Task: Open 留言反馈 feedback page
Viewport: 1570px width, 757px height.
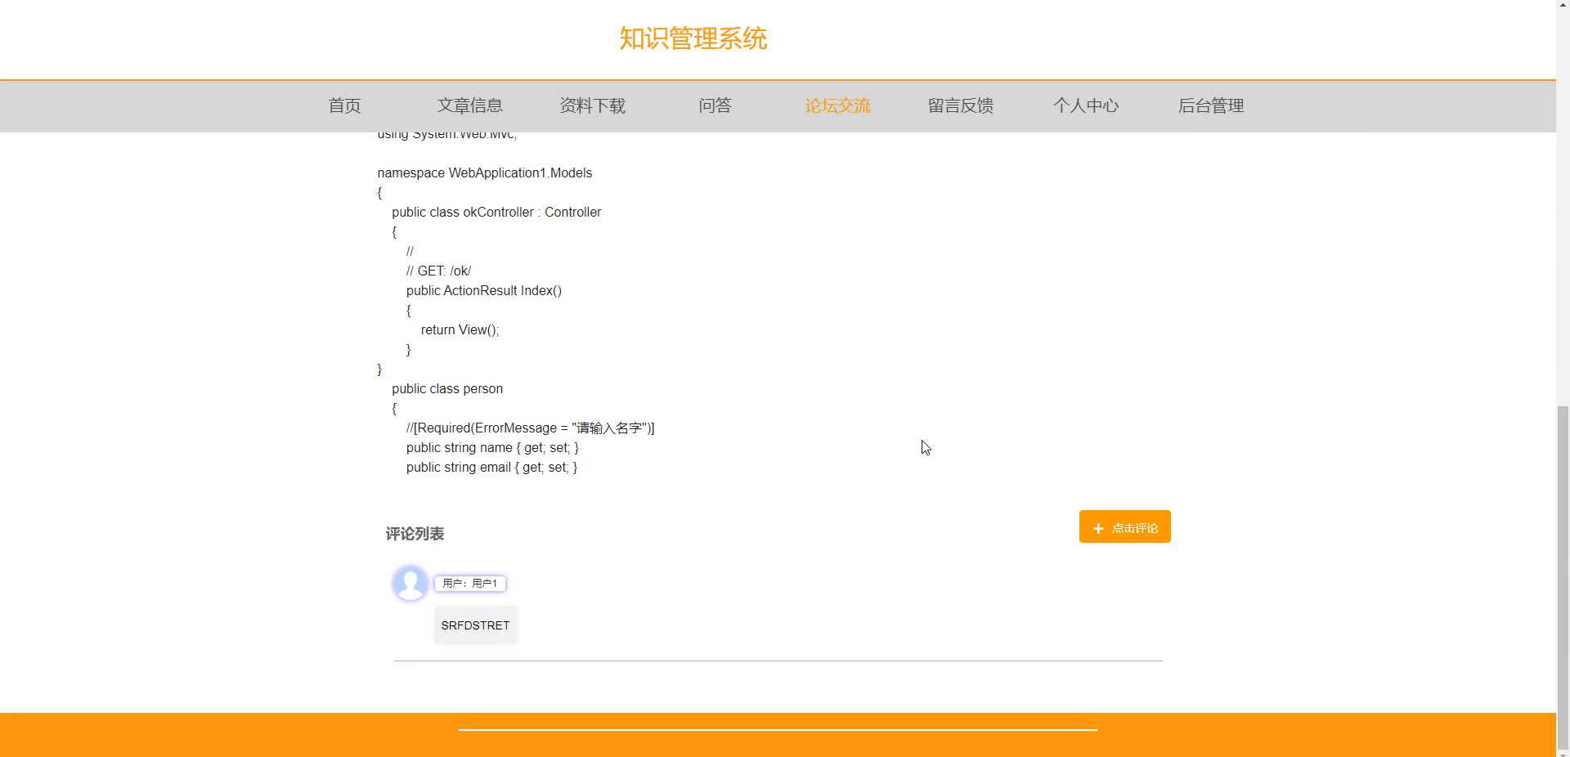Action: (960, 105)
